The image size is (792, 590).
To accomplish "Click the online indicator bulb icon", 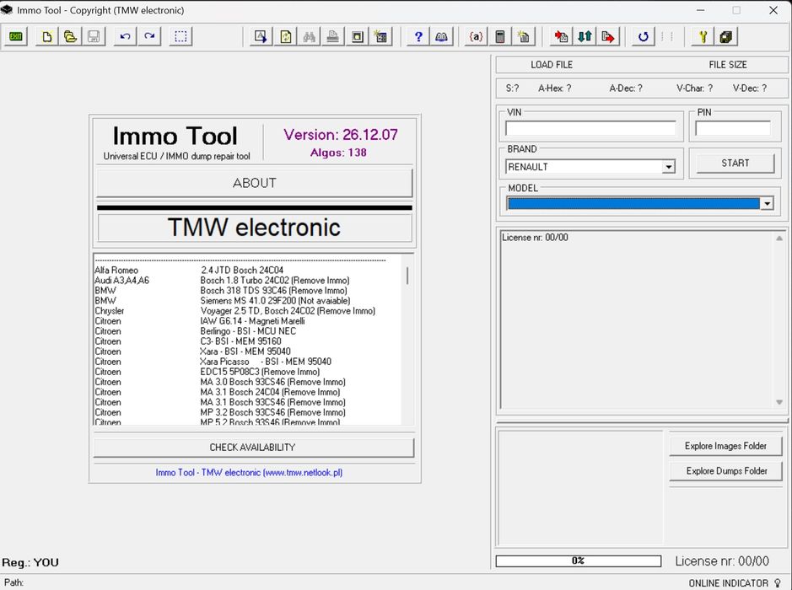I will [x=778, y=582].
